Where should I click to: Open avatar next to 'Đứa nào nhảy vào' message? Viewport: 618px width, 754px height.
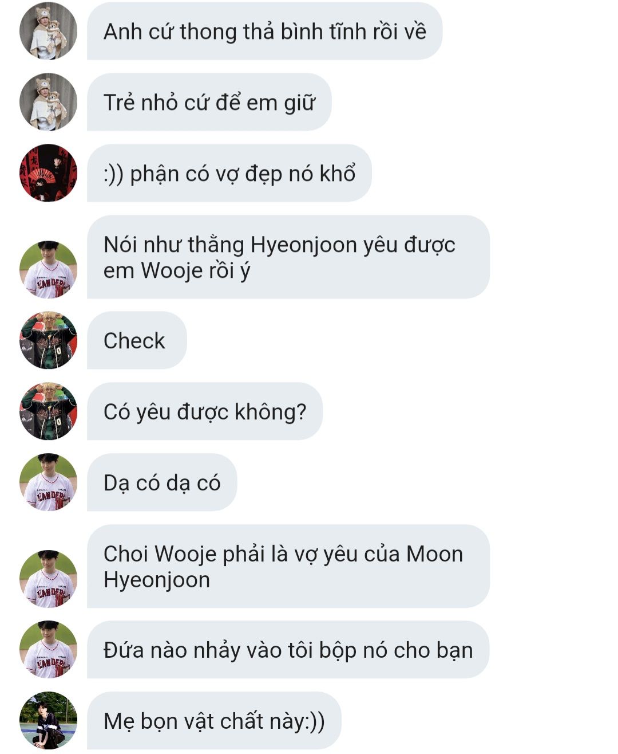pyautogui.click(x=48, y=650)
